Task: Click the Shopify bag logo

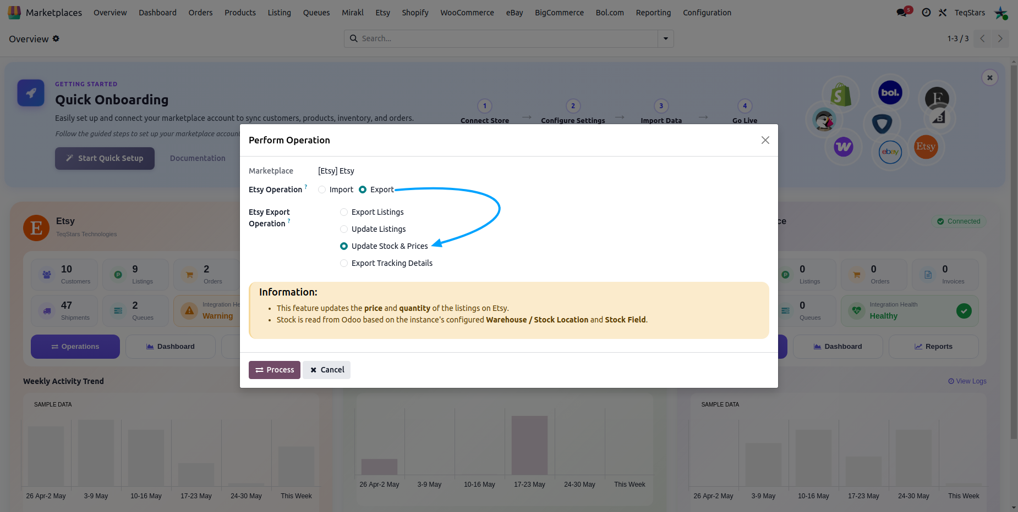Action: pos(840,95)
